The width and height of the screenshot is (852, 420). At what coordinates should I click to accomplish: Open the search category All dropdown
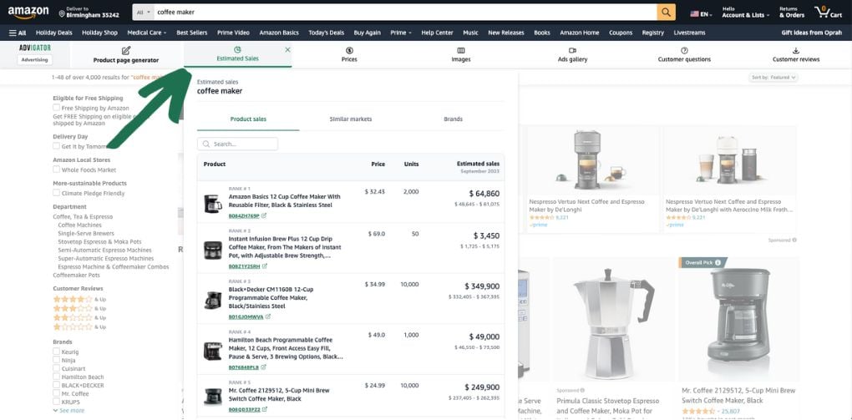(144, 12)
